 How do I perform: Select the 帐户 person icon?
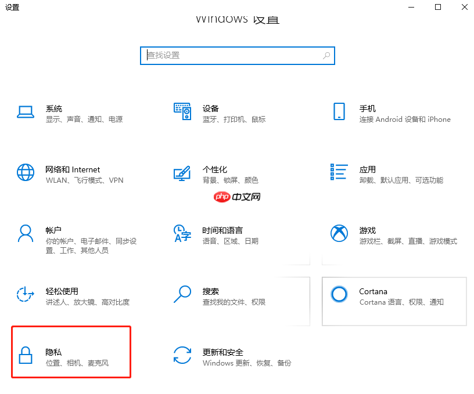[26, 234]
